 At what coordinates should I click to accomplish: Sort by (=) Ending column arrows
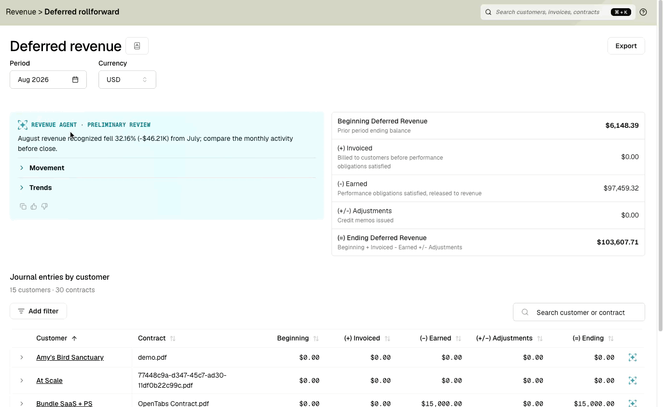(611, 339)
